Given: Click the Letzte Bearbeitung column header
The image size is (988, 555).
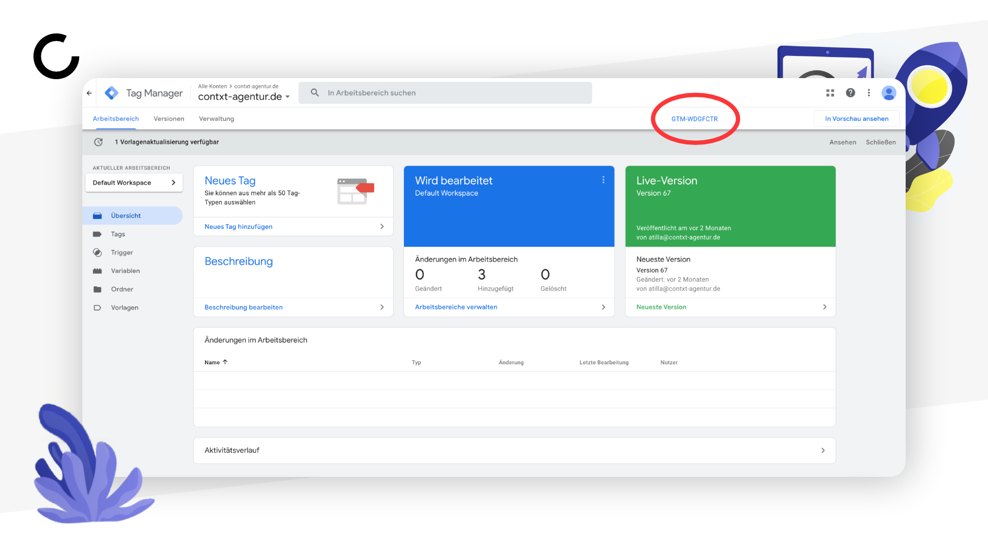Looking at the screenshot, I should click(604, 362).
